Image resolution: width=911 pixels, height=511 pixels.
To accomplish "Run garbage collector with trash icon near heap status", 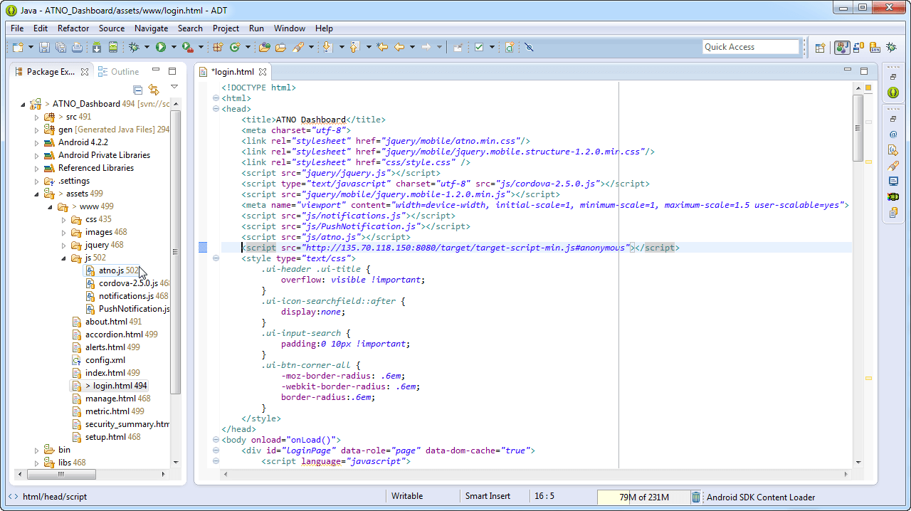I will (x=695, y=496).
